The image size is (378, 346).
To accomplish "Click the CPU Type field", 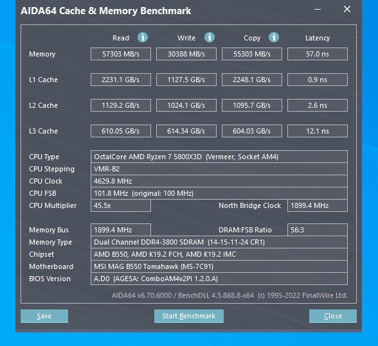I will tap(219, 157).
